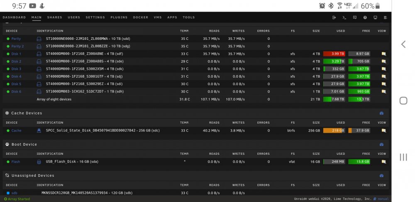Click the logout icon in top bar
415x202 pixels.
(x=334, y=17)
